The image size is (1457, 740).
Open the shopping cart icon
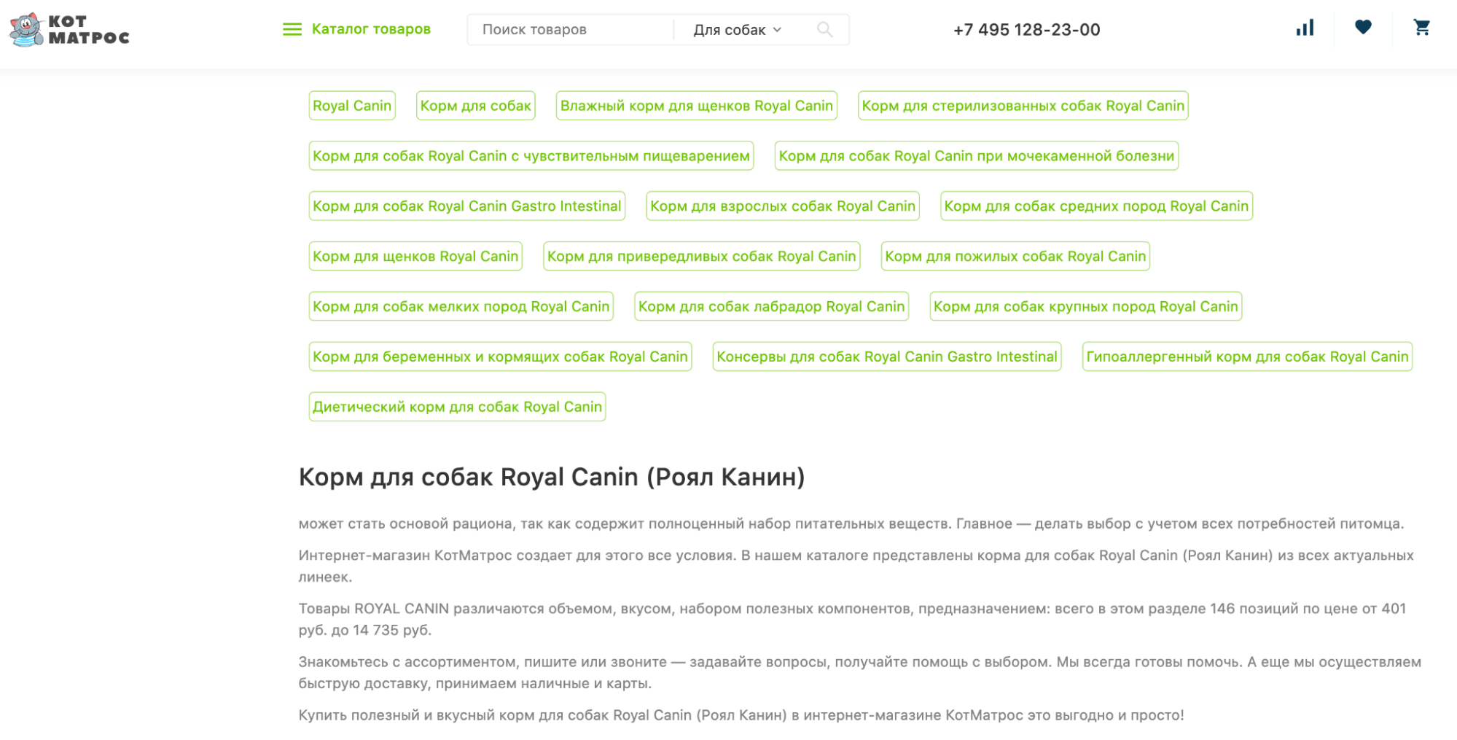coord(1421,28)
